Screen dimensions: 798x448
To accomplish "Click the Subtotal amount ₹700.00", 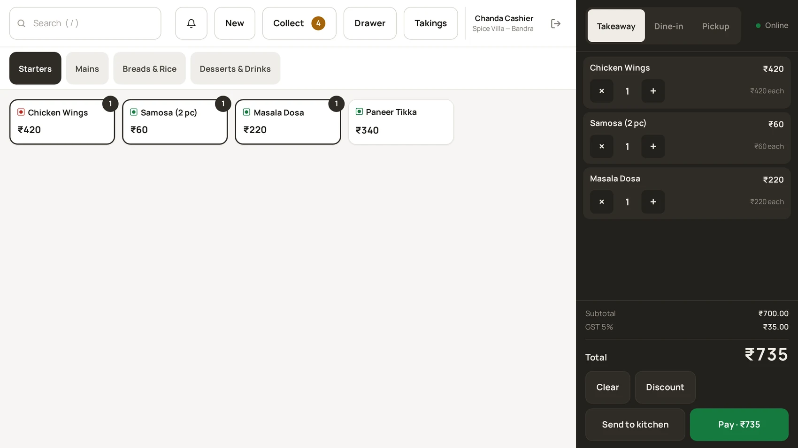I will (773, 314).
